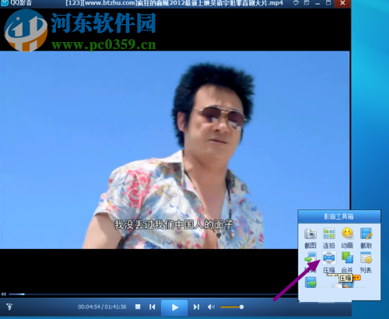Click the rewind arrows beside progress bar
This screenshot has width=389, height=319.
[x=3, y=294]
